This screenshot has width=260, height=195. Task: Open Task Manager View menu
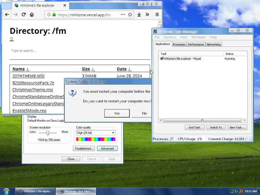(184, 37)
